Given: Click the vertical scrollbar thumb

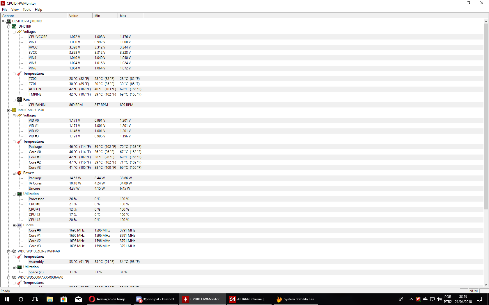Looking at the screenshot, I should click(x=486, y=116).
